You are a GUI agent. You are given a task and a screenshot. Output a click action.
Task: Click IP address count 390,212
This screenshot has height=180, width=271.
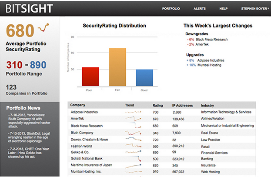pyautogui.click(x=178, y=146)
